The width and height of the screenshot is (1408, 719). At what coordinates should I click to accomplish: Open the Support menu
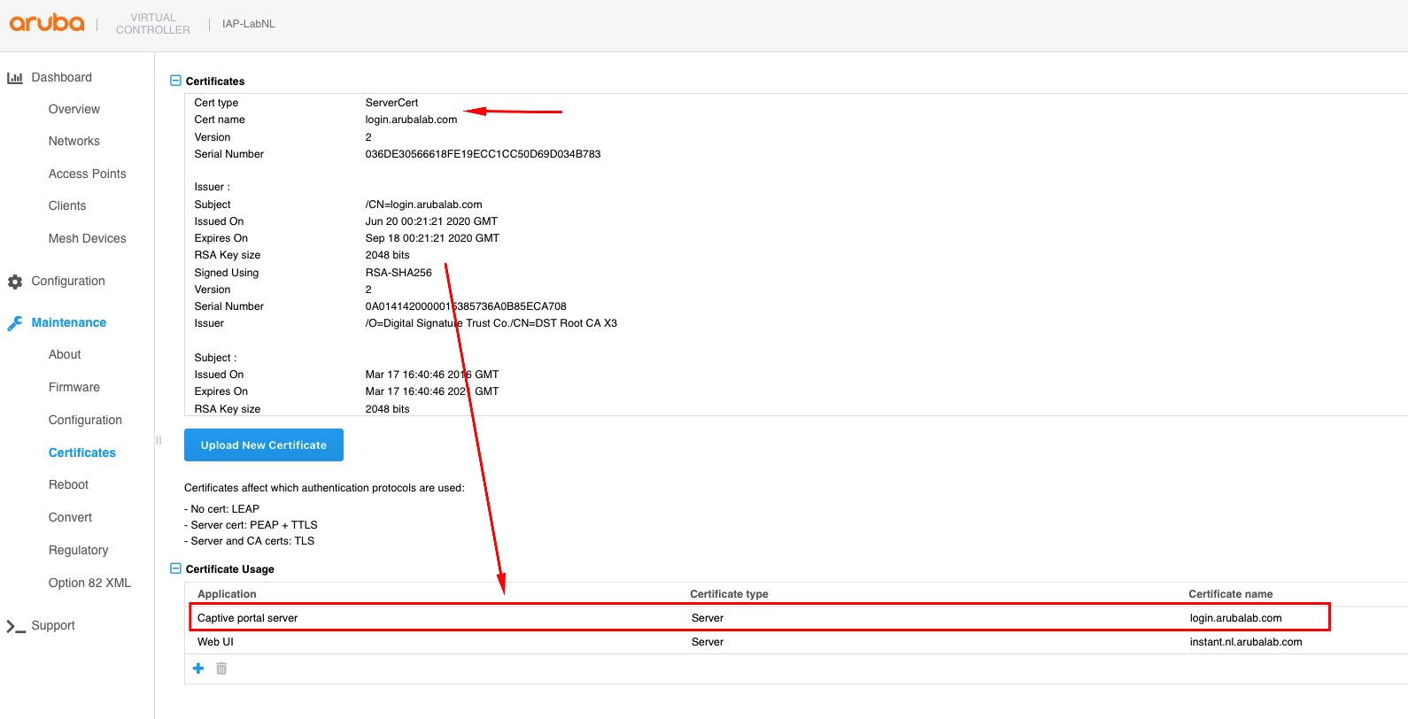(x=53, y=625)
